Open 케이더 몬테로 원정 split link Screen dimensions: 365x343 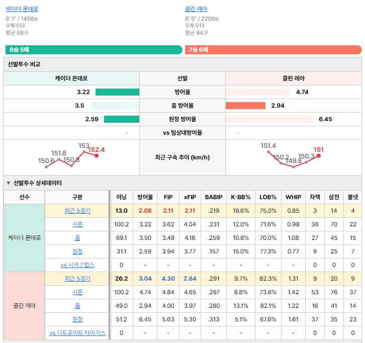77,251
